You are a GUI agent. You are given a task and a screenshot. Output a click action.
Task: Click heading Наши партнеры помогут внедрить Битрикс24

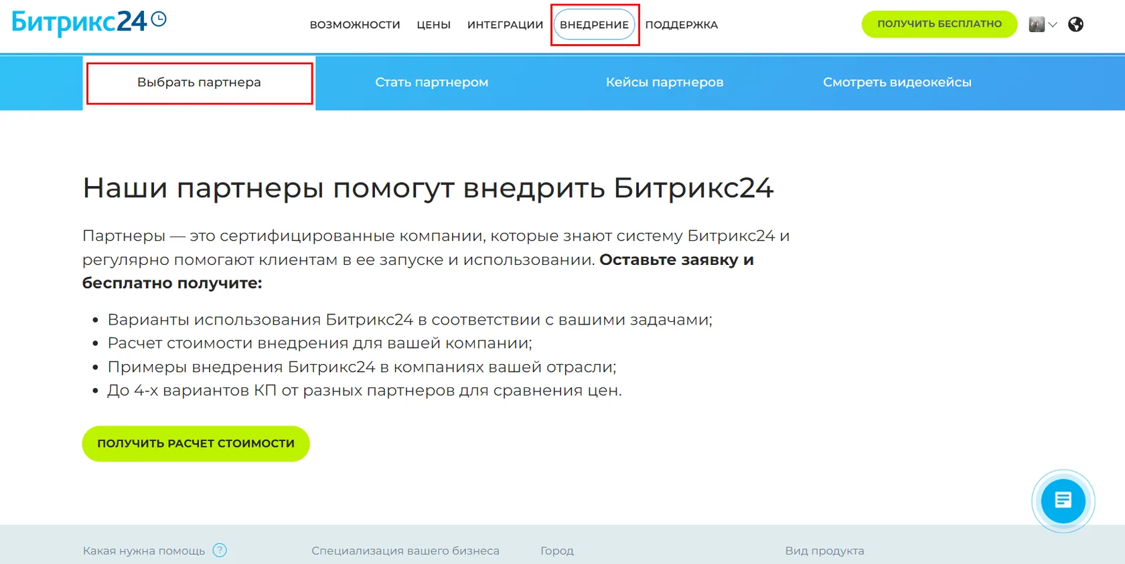coord(428,188)
